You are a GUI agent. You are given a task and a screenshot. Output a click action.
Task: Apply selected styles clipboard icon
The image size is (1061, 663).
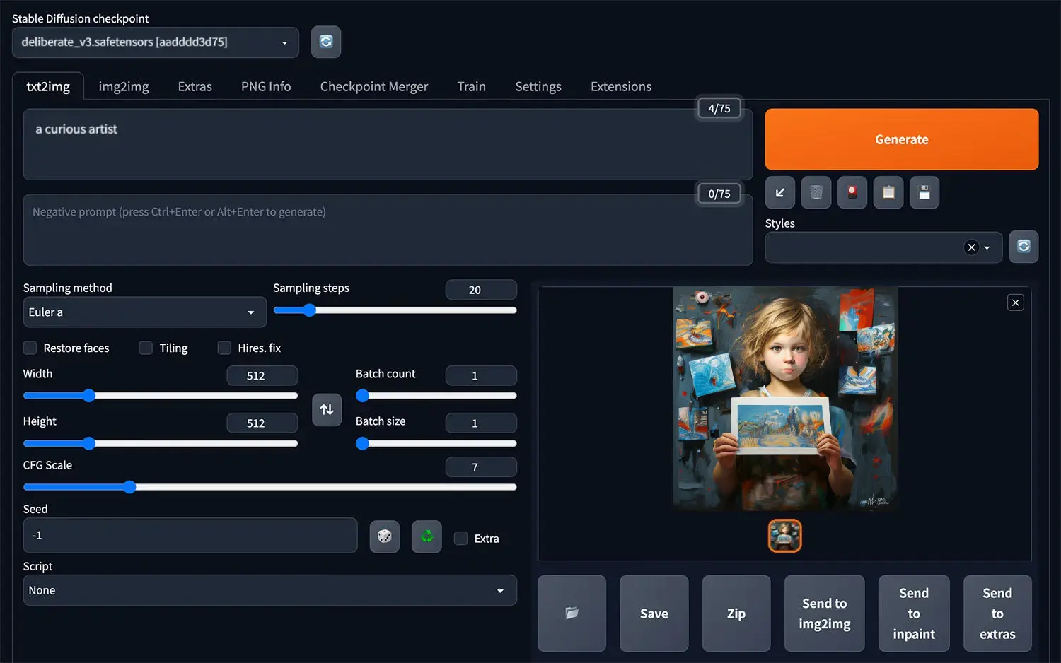point(888,192)
